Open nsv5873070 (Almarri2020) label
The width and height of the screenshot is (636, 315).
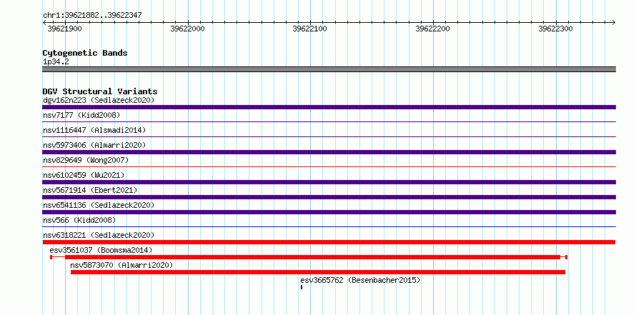pos(121,265)
